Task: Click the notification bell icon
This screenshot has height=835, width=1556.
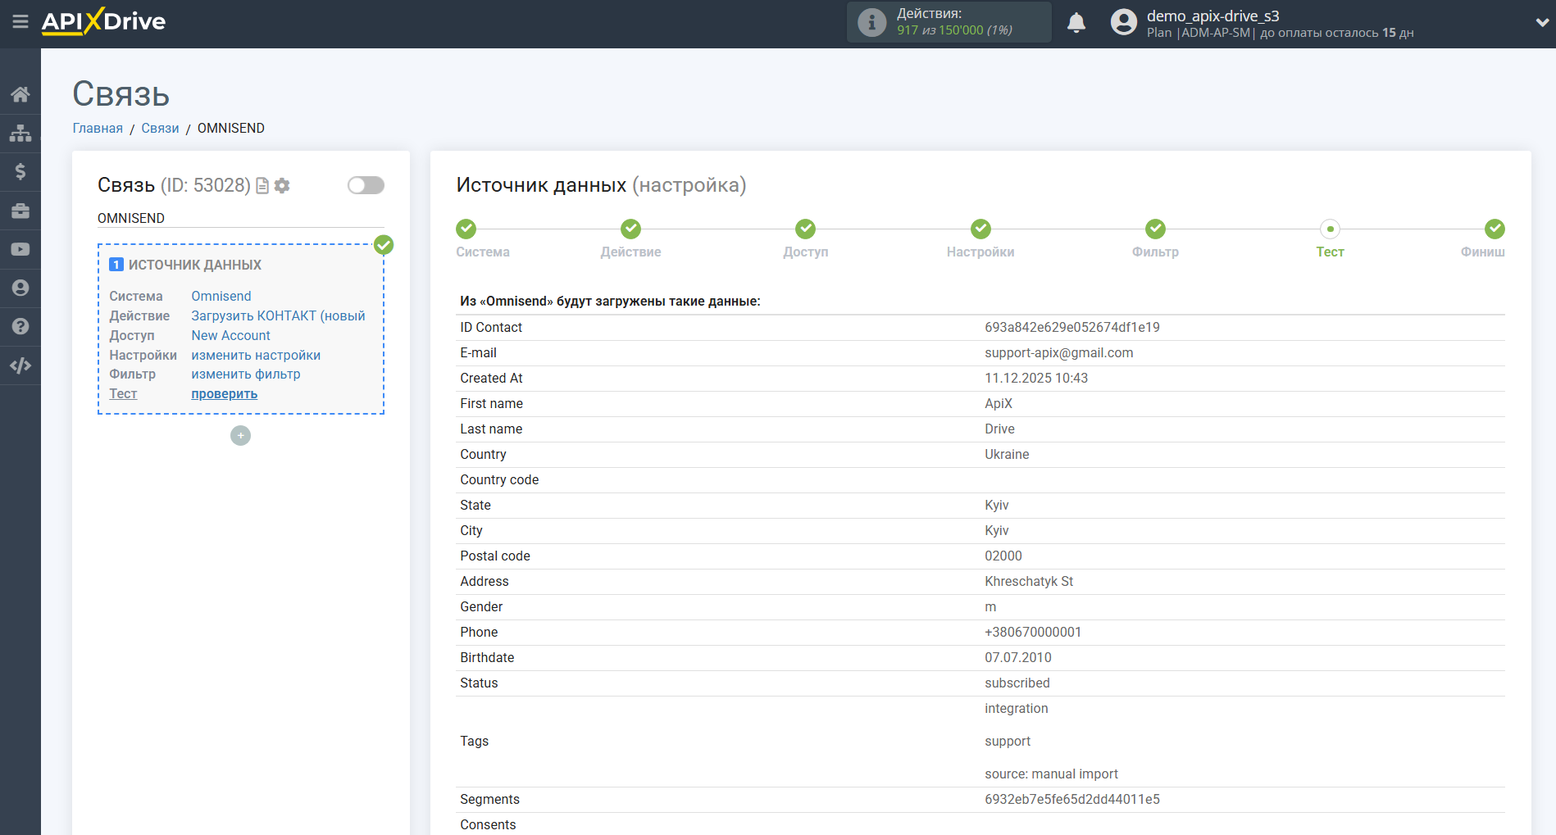Action: [1076, 23]
